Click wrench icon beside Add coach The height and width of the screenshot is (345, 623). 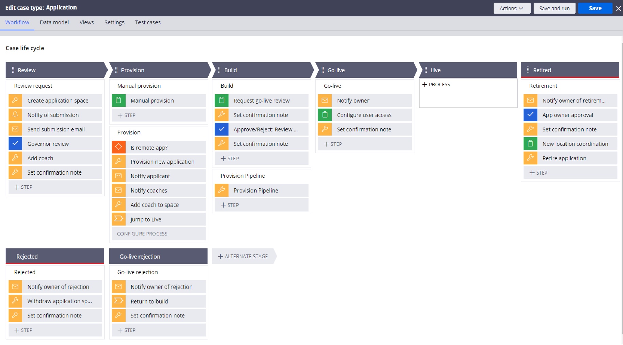click(15, 158)
